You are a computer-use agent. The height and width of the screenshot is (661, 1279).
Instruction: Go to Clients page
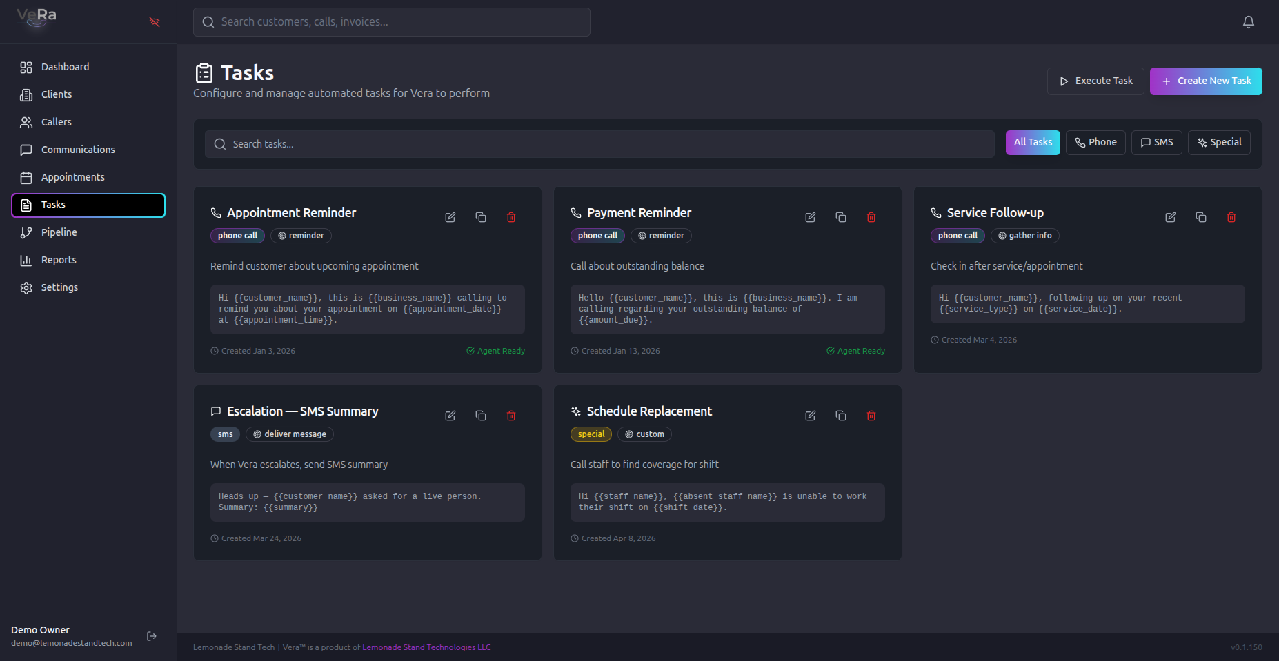click(88, 94)
